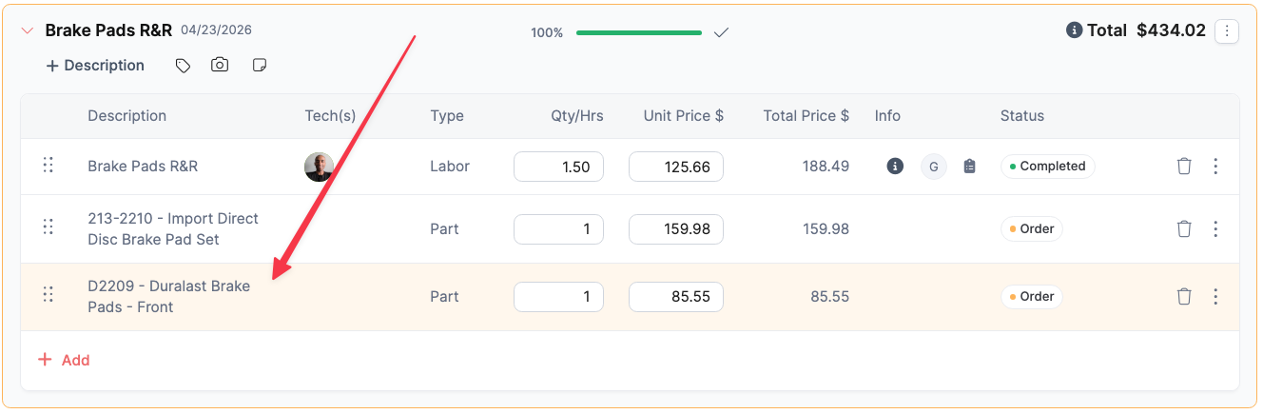Click the tag icon below job title
This screenshot has height=414, width=1263.
pos(183,66)
